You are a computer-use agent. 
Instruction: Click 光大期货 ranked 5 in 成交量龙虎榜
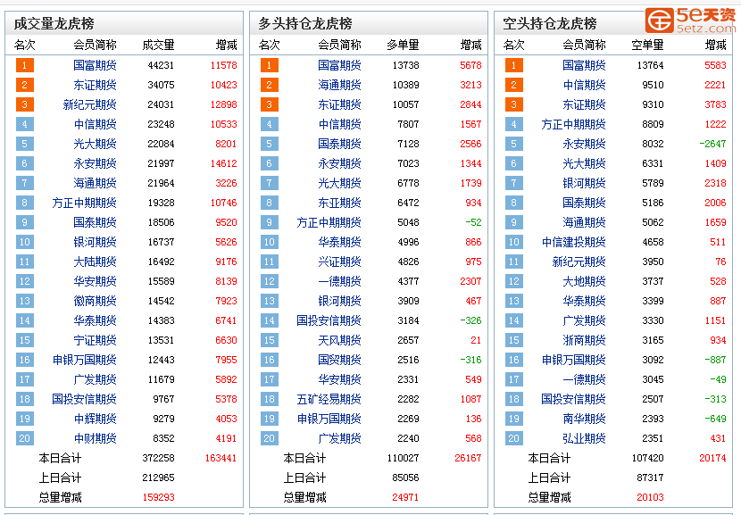point(95,144)
